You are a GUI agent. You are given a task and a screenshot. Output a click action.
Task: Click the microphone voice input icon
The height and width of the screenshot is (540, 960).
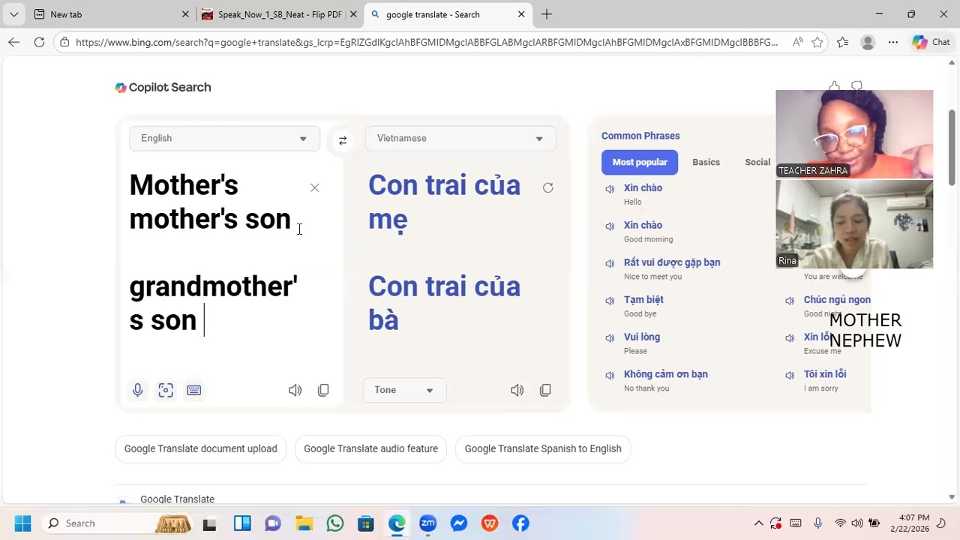[137, 390]
